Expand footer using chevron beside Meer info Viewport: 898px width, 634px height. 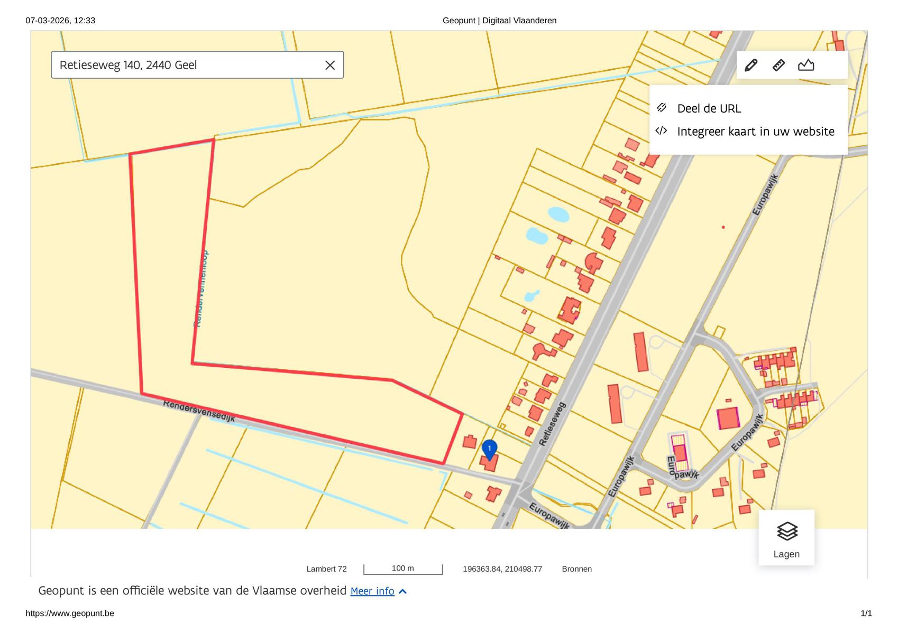[403, 591]
